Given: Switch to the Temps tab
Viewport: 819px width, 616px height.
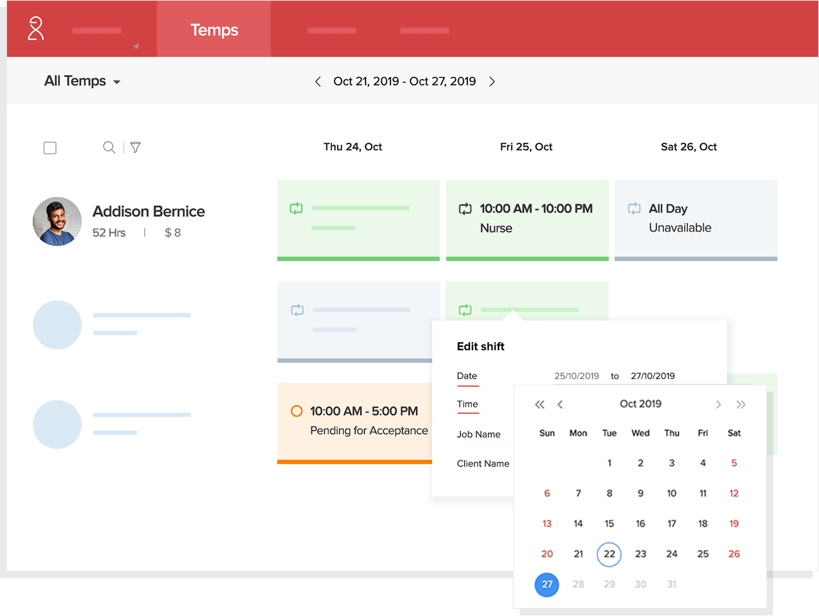Looking at the screenshot, I should pyautogui.click(x=214, y=30).
